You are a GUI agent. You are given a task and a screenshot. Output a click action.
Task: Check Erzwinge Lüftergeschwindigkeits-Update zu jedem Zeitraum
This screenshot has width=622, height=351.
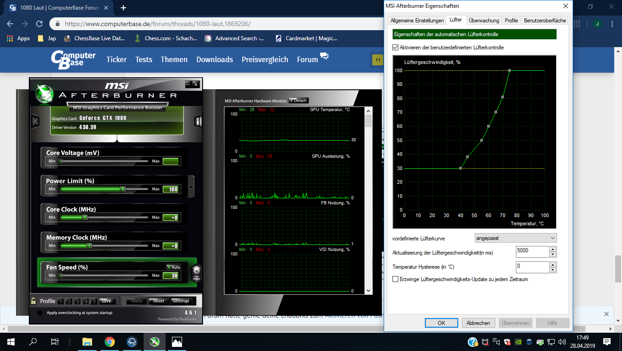click(x=396, y=279)
